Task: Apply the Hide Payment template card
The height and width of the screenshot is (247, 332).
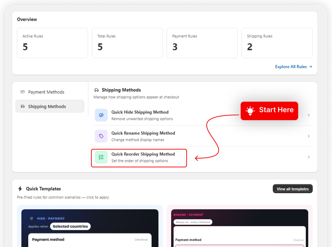Action: (x=90, y=226)
